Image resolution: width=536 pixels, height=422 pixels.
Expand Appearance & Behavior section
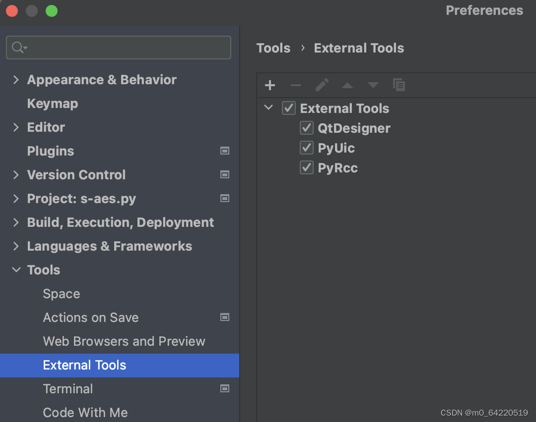[x=16, y=80]
